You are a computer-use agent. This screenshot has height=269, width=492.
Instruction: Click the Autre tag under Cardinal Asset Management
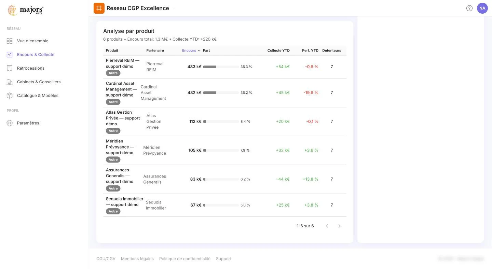pos(113,102)
